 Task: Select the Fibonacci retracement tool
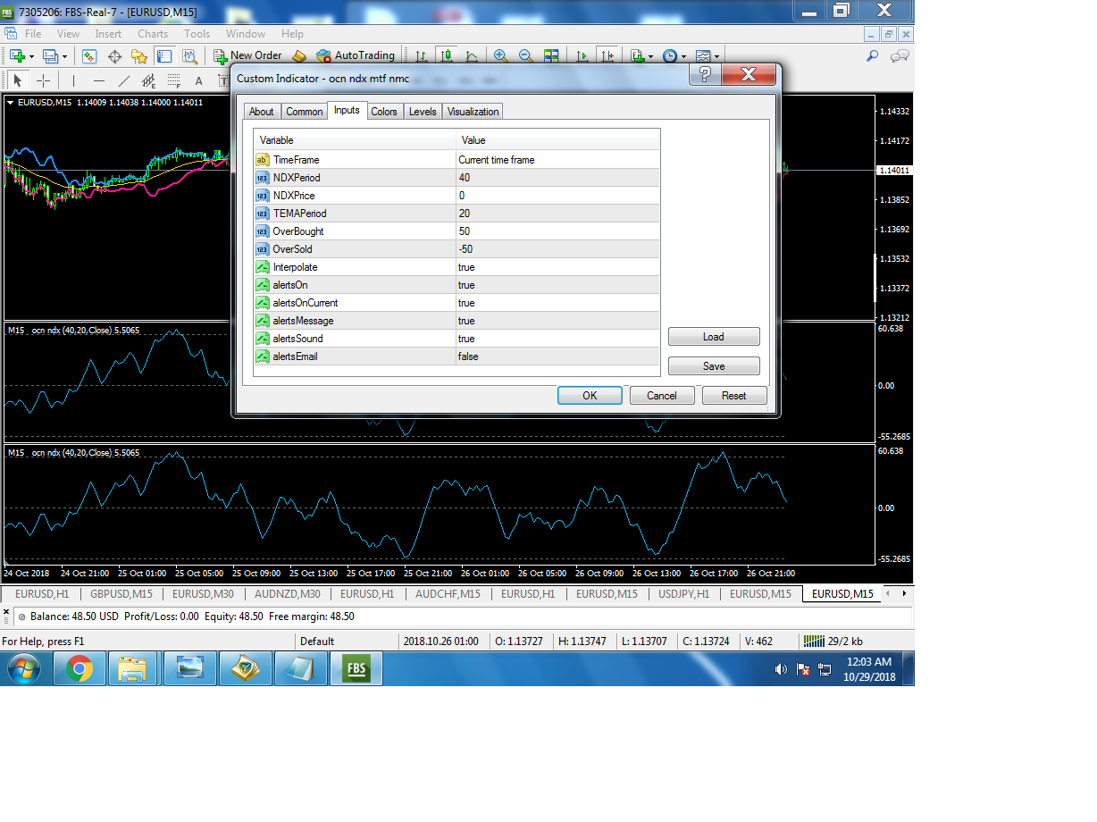point(173,80)
